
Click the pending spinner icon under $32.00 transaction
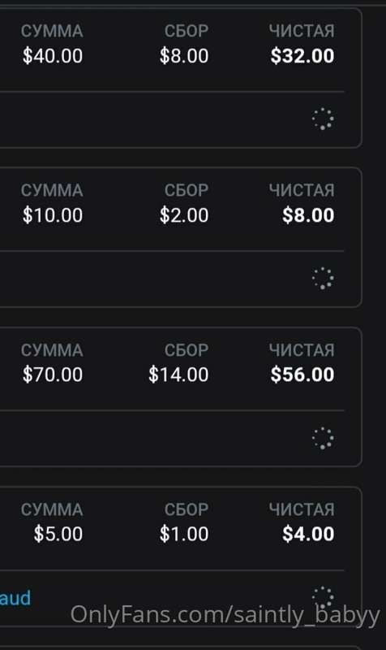[323, 119]
